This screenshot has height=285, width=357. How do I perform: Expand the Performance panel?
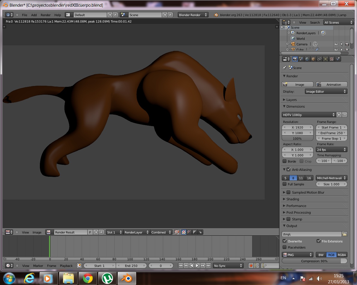pyautogui.click(x=296, y=206)
